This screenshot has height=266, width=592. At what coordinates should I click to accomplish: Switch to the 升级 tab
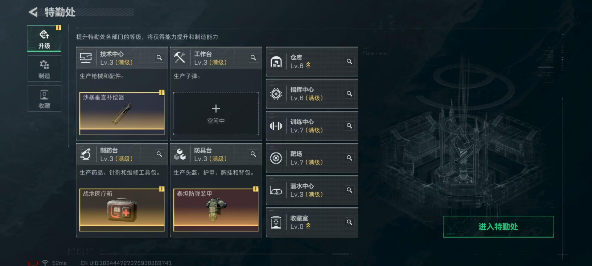44,39
